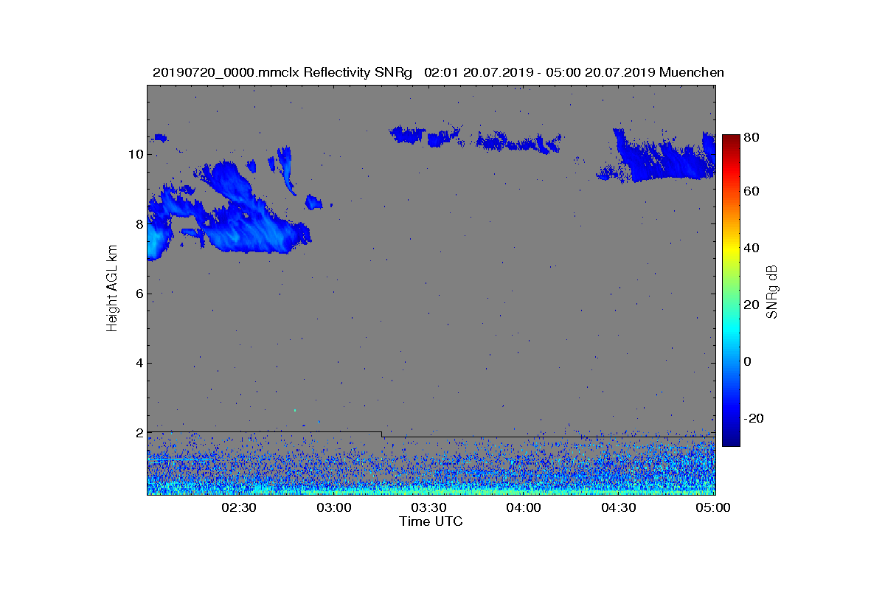The image size is (885, 590).
Task: Click the height tick label 6
Action: point(139,294)
